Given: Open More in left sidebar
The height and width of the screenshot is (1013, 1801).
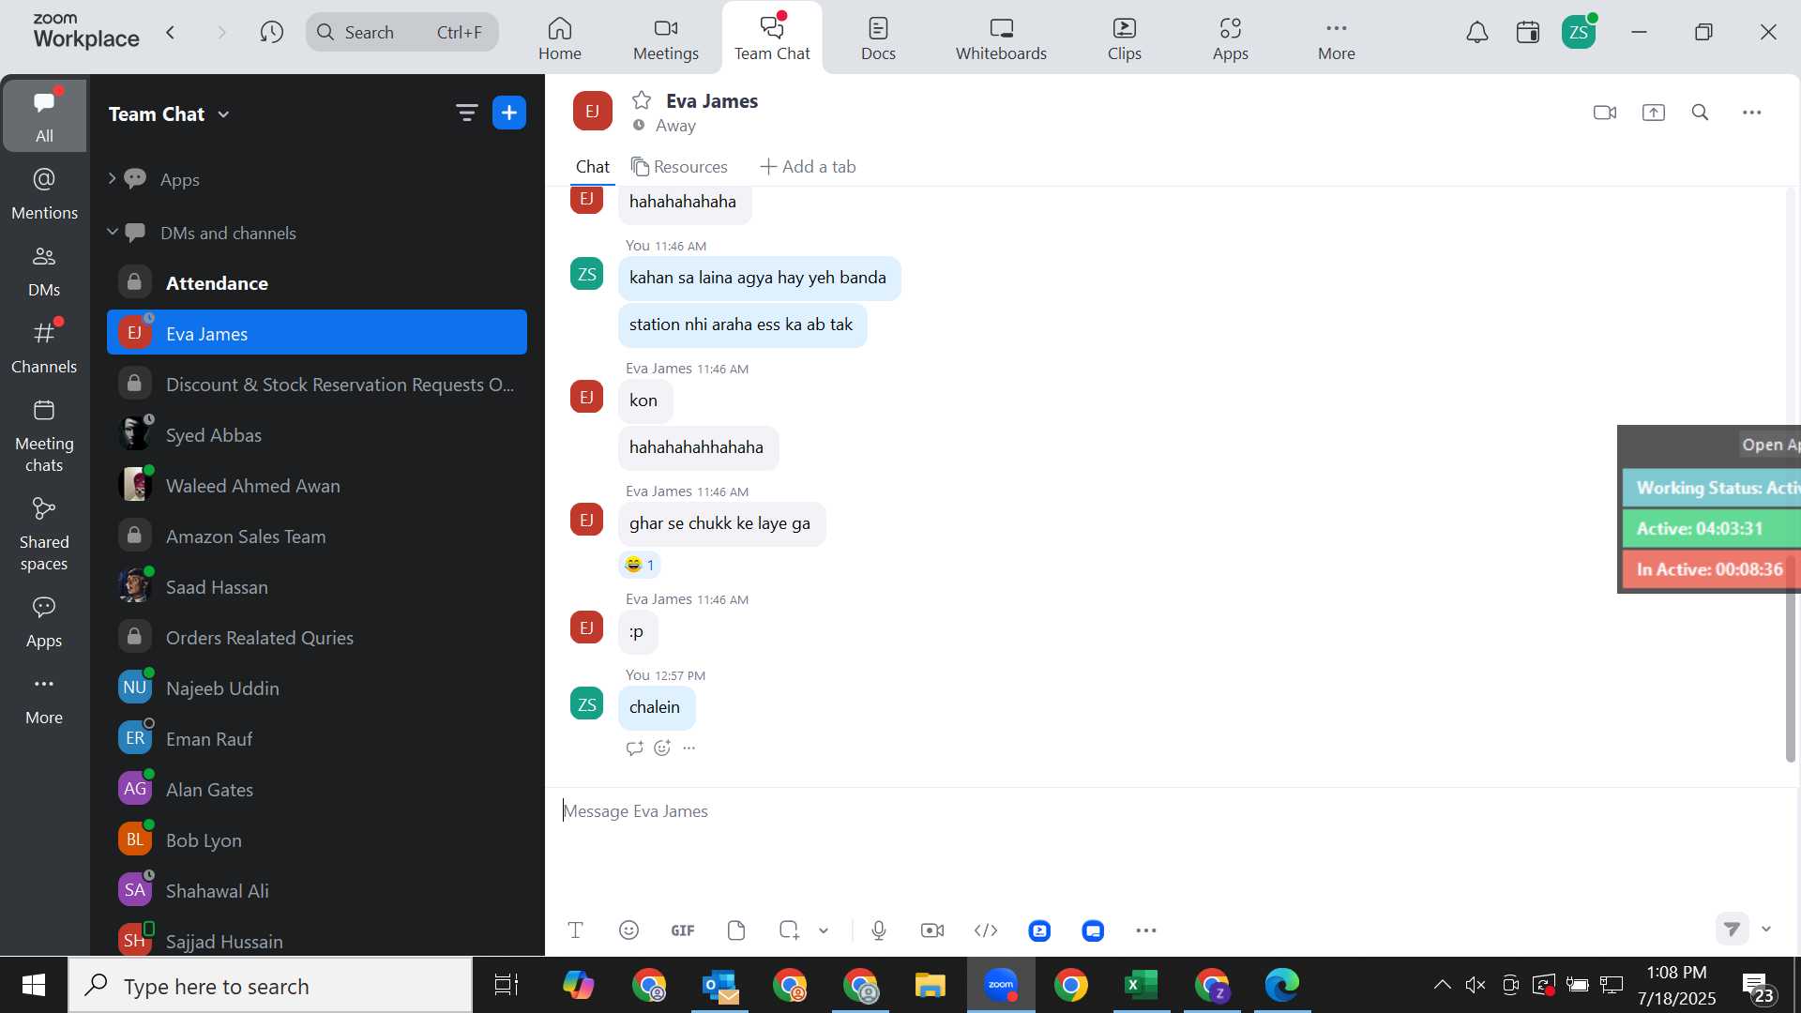Looking at the screenshot, I should click(x=44, y=701).
